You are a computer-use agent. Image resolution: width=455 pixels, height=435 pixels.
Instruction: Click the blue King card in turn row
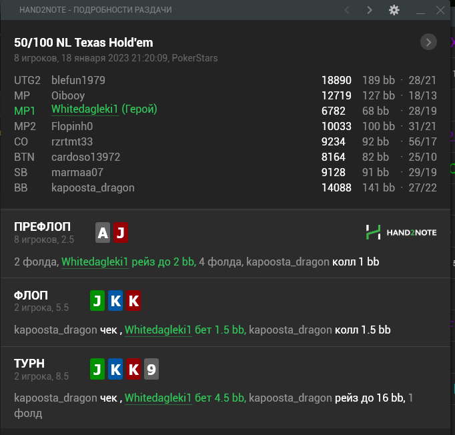115,369
